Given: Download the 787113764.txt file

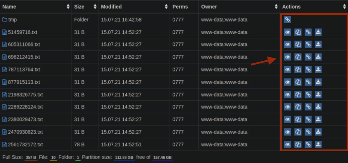Looking at the screenshot, I should point(318,70).
